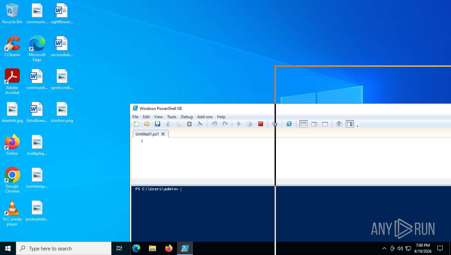Viewport: 451px width, 255px height.
Task: Select Adobe Acrobat desktop shortcut
Action: (x=12, y=82)
